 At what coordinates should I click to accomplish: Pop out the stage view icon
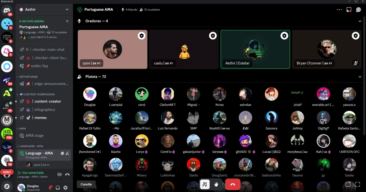348,184
